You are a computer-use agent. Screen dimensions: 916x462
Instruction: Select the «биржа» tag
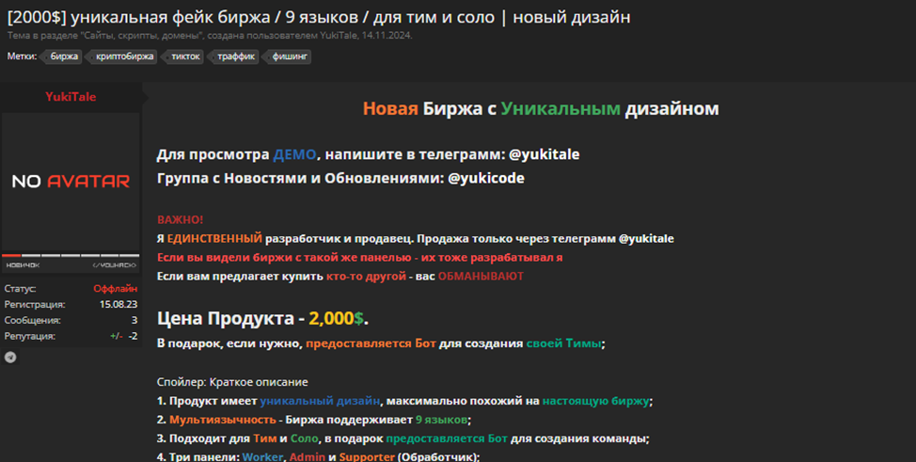click(62, 56)
